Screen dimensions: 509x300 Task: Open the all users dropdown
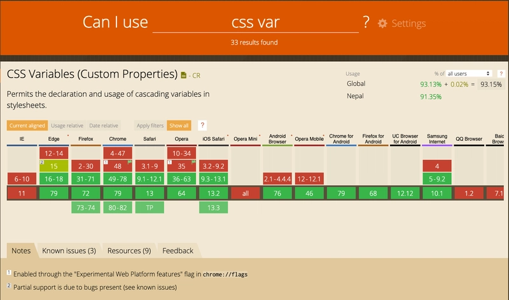[x=469, y=74]
